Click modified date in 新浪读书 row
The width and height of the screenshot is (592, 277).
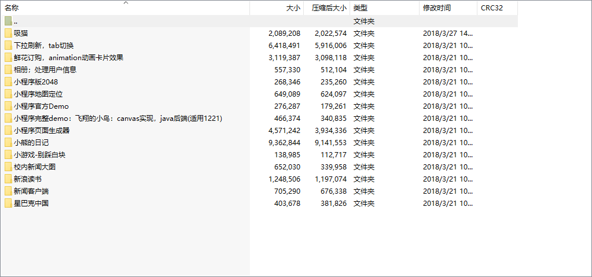[448, 179]
